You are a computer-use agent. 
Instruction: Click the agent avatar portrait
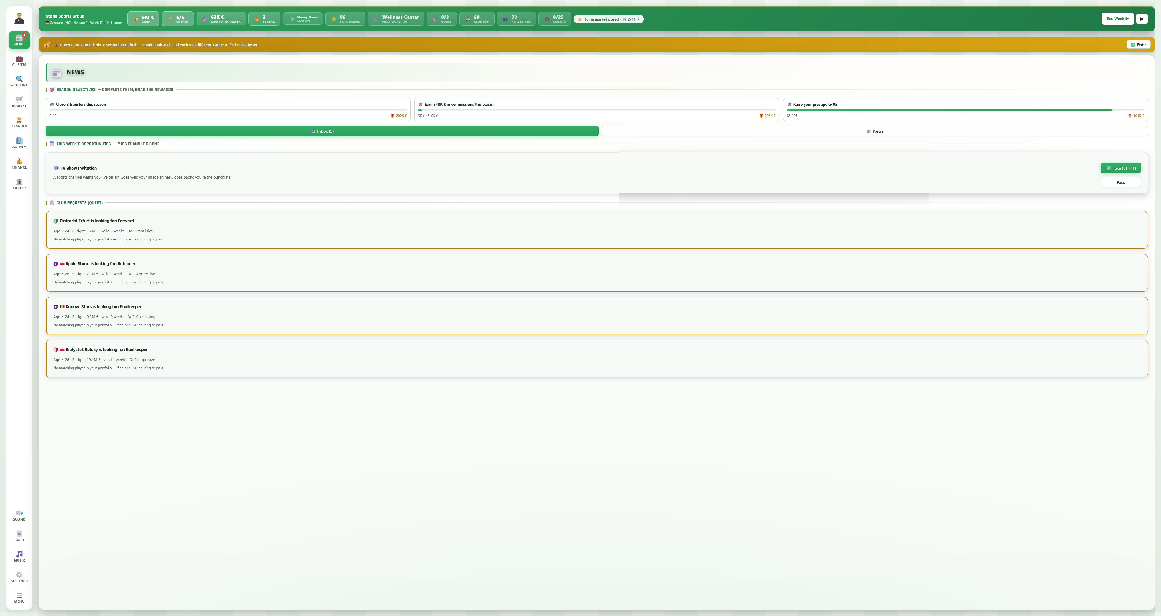point(19,18)
